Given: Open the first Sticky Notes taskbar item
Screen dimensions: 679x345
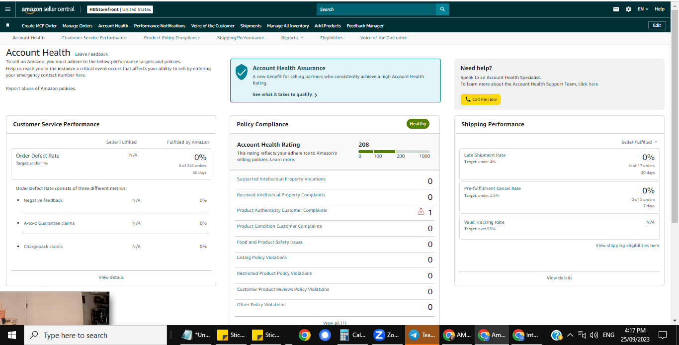Looking at the screenshot, I should tap(231, 335).
